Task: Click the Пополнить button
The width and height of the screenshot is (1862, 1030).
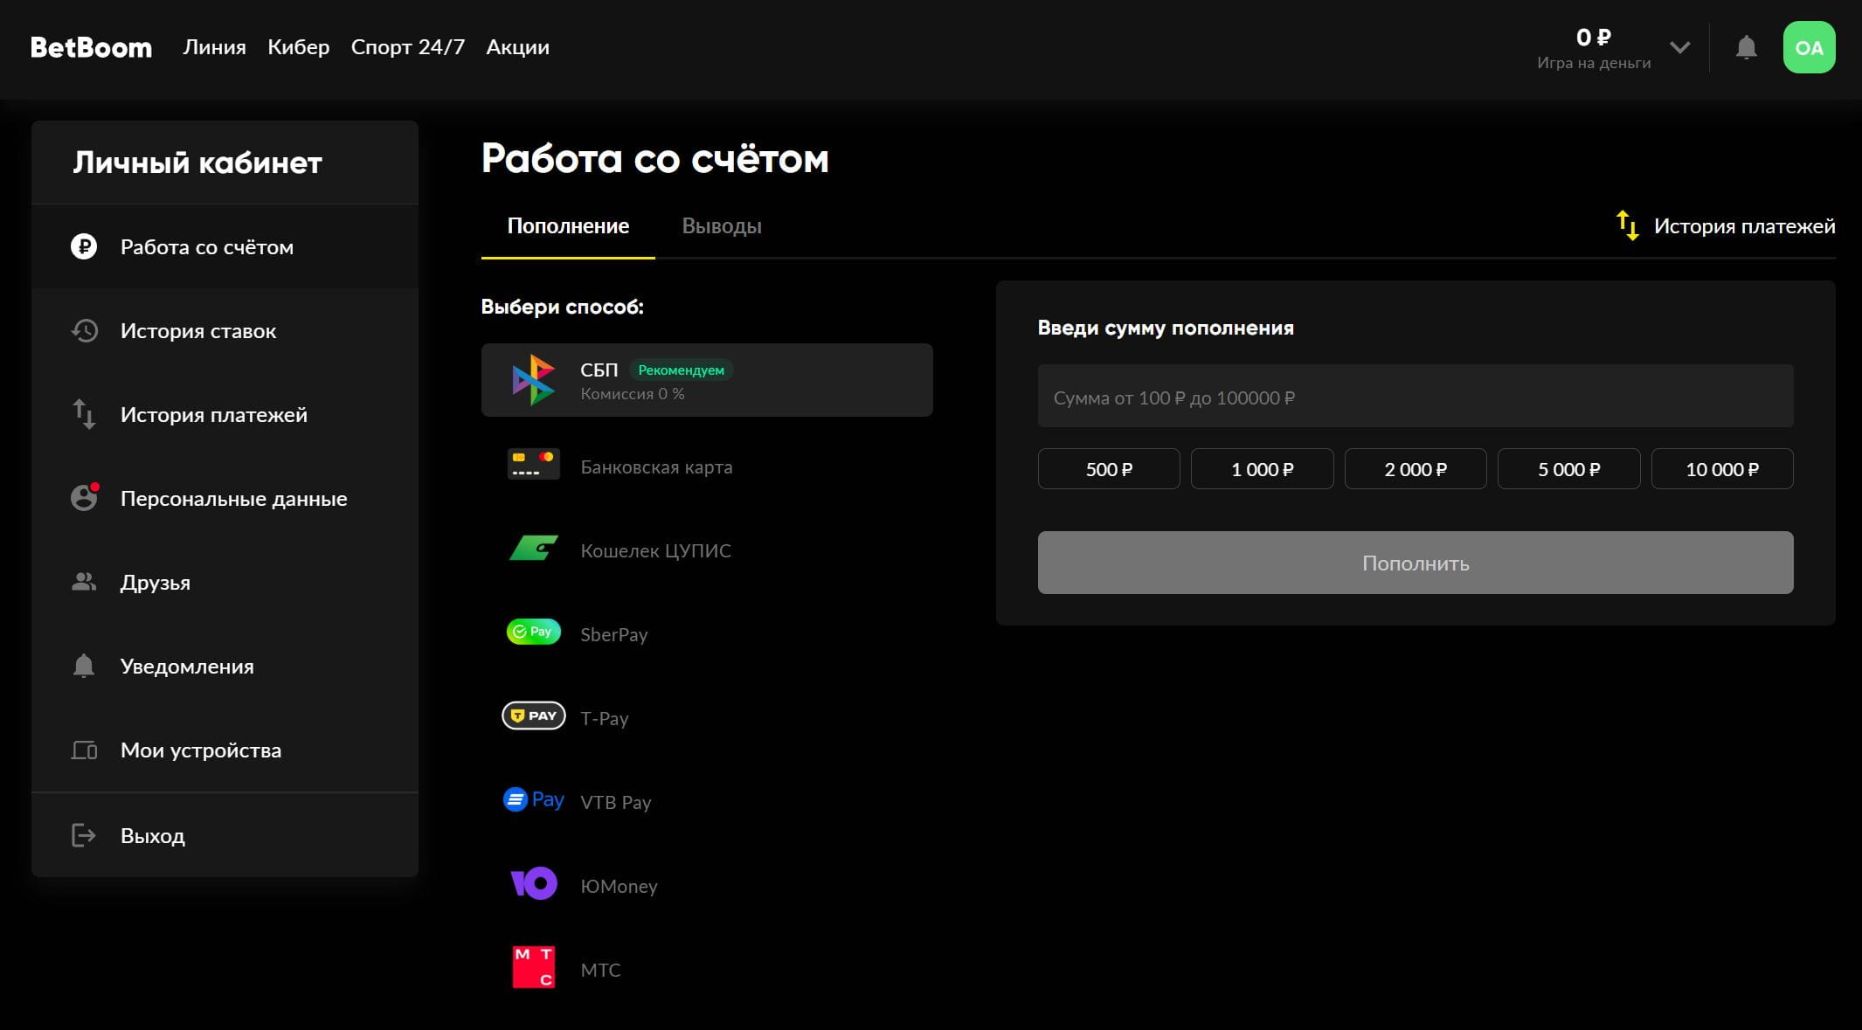Action: tap(1416, 563)
